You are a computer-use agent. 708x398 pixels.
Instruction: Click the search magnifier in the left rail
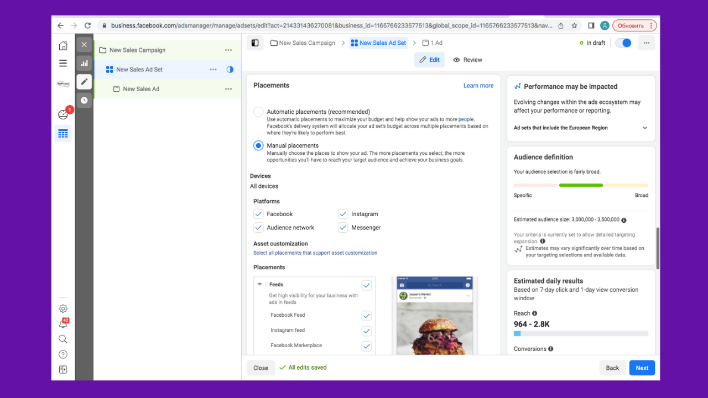pos(63,339)
